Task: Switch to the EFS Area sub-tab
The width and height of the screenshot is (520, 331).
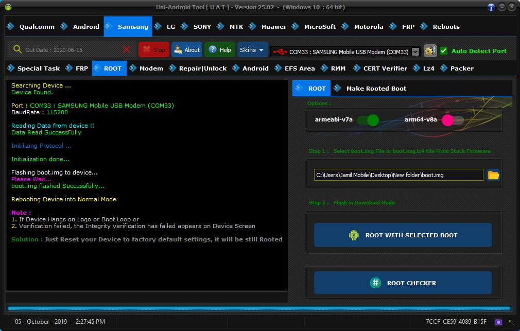Action: 295,68
